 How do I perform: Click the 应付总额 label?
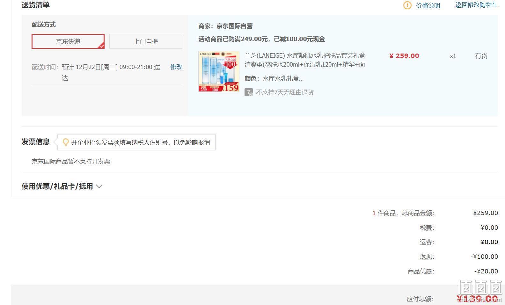[x=420, y=299]
